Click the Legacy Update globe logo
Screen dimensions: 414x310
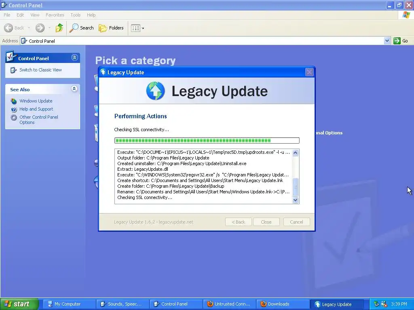coord(156,91)
